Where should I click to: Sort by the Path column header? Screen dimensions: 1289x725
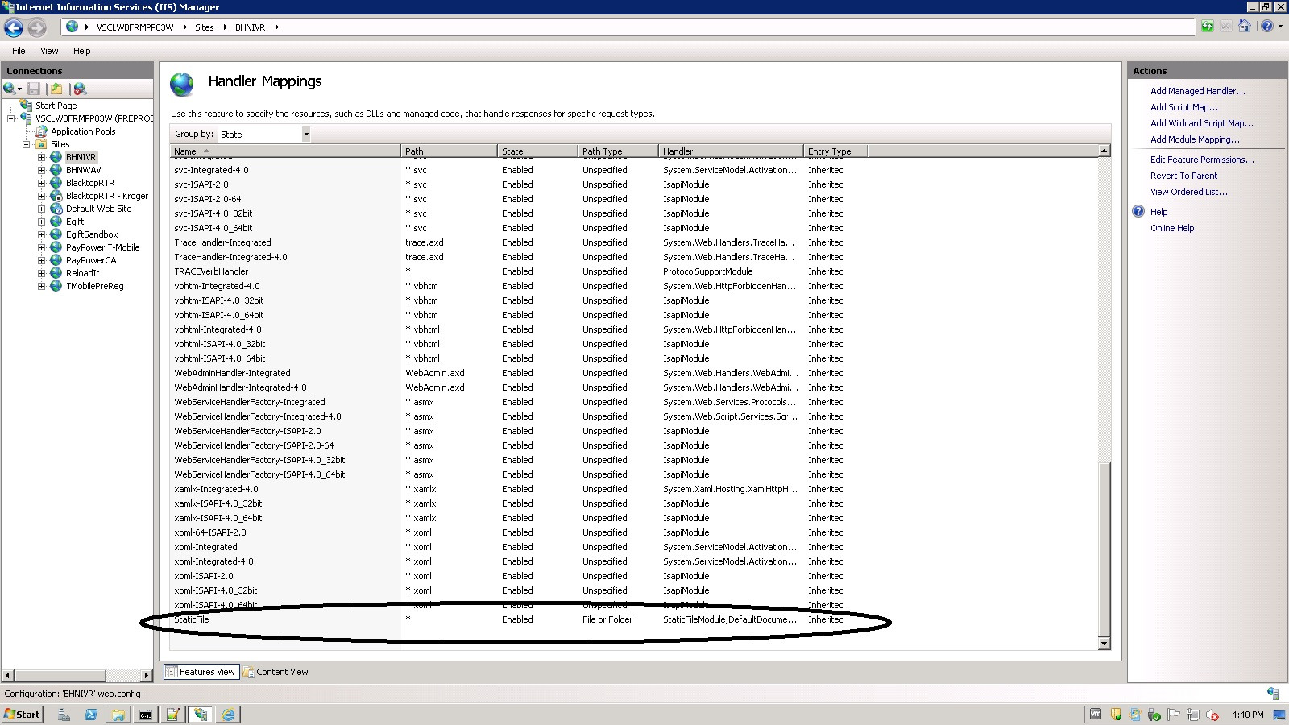click(449, 151)
